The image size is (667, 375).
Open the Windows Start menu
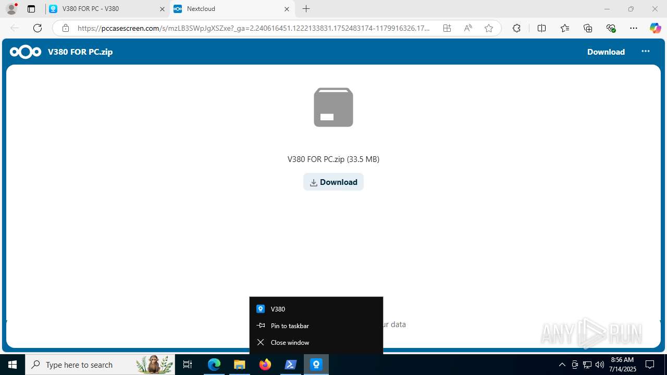click(13, 365)
